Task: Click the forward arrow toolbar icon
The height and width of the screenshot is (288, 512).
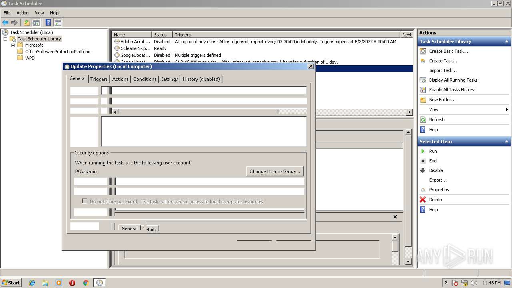Action: click(x=14, y=23)
